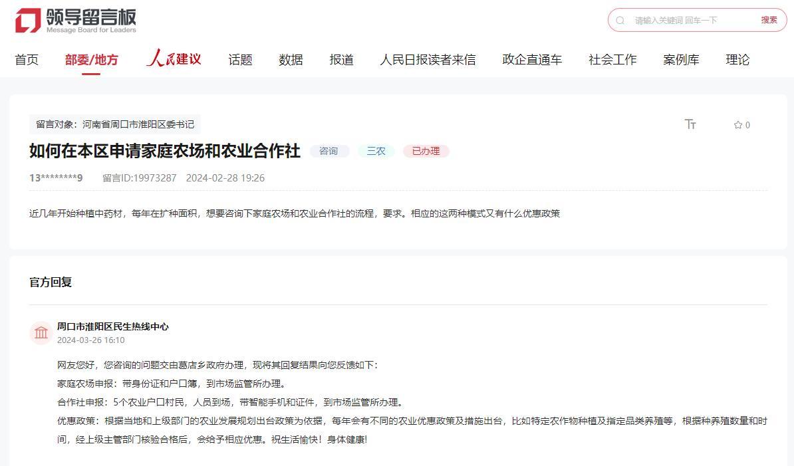This screenshot has width=794, height=466.
Task: Click the font size adjust icon
Action: pyautogui.click(x=690, y=124)
